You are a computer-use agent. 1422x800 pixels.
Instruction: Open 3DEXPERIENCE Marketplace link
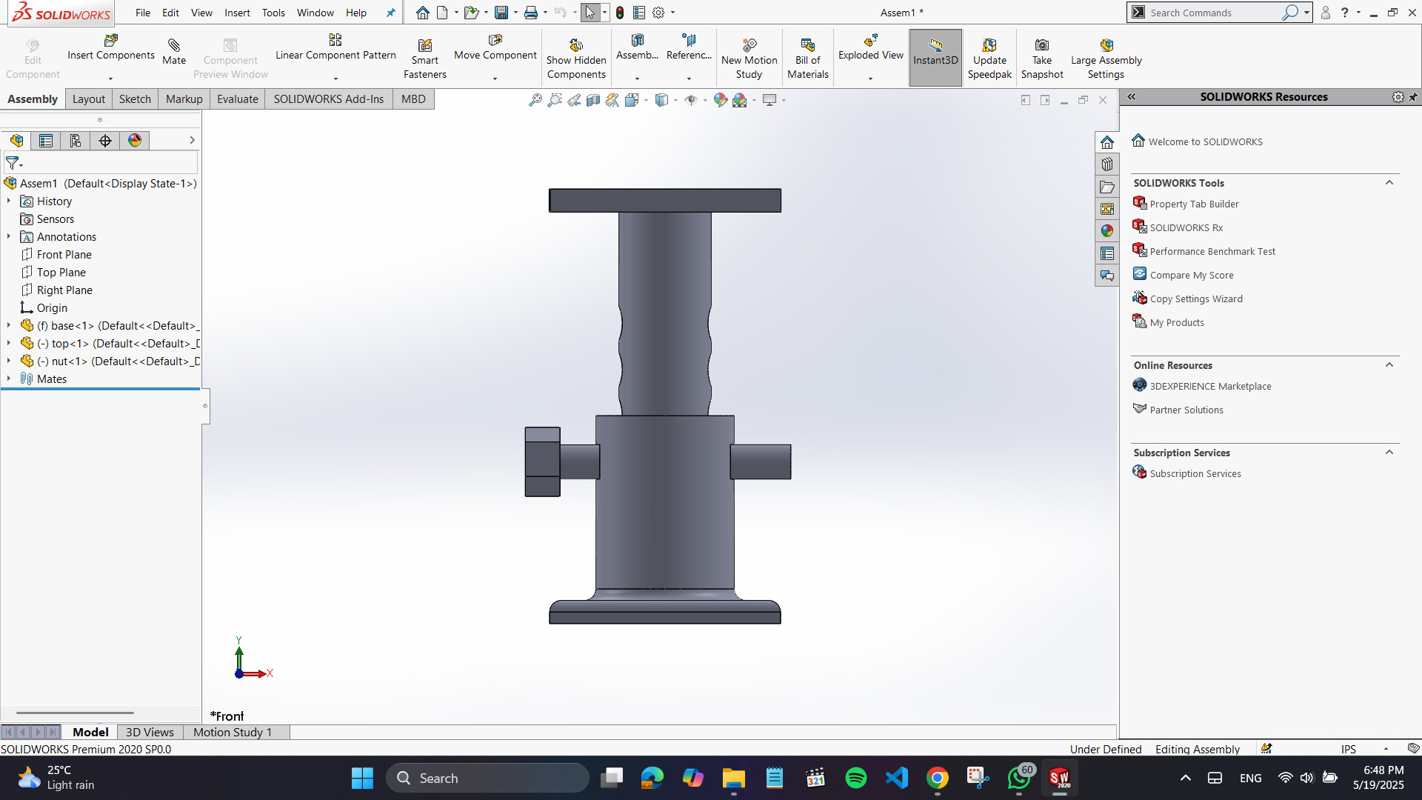coord(1210,386)
